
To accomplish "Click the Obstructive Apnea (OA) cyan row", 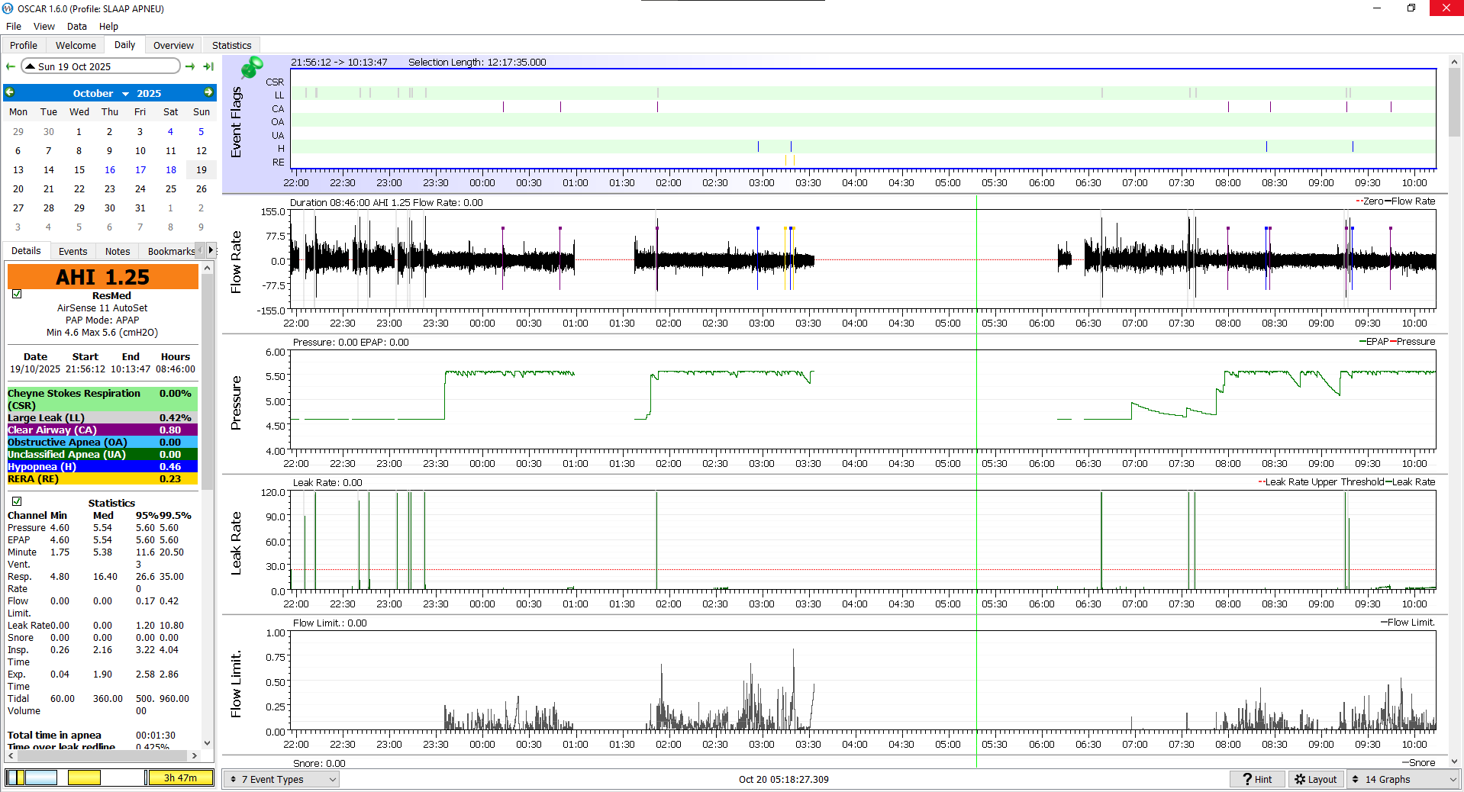I will pos(102,442).
